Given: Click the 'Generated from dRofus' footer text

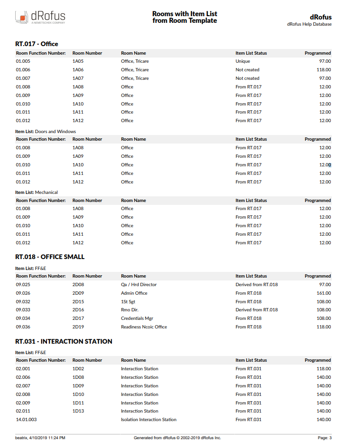Looking at the screenshot, I should pyautogui.click(x=177, y=438).
